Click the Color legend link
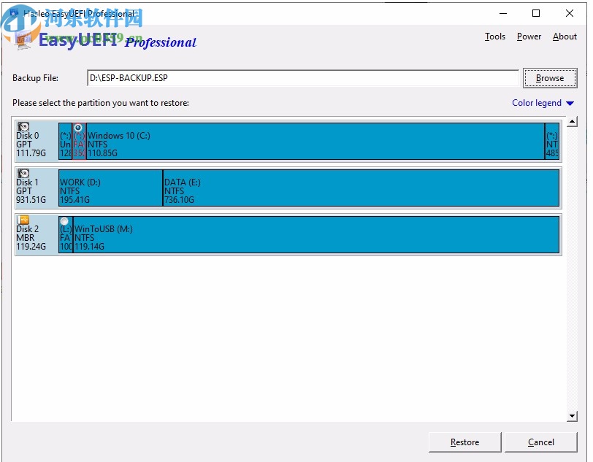593x462 pixels. click(x=536, y=103)
